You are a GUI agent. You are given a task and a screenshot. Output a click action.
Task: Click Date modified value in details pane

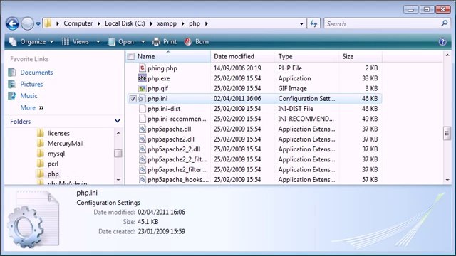(162, 212)
